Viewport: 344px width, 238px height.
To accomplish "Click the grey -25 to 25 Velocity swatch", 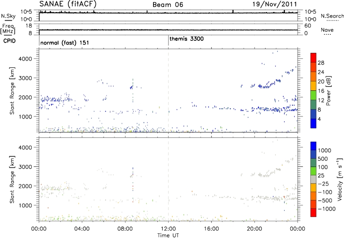I will pyautogui.click(x=313, y=179).
